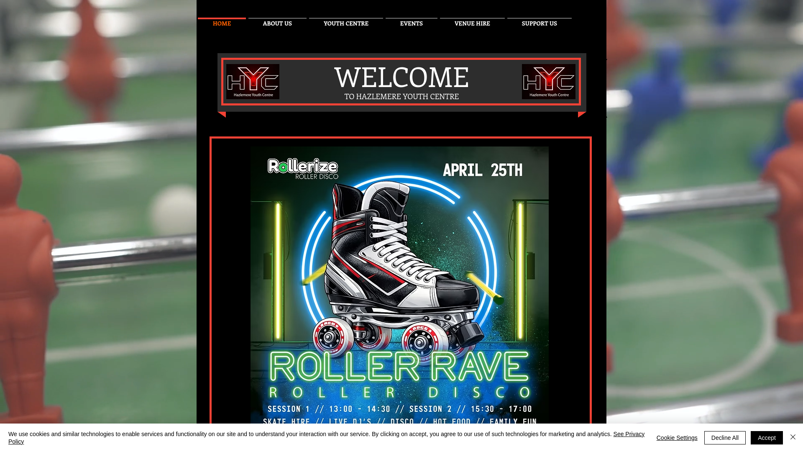Open the YOUTH CENTRE menu item
The height and width of the screenshot is (452, 803).
coord(346,23)
